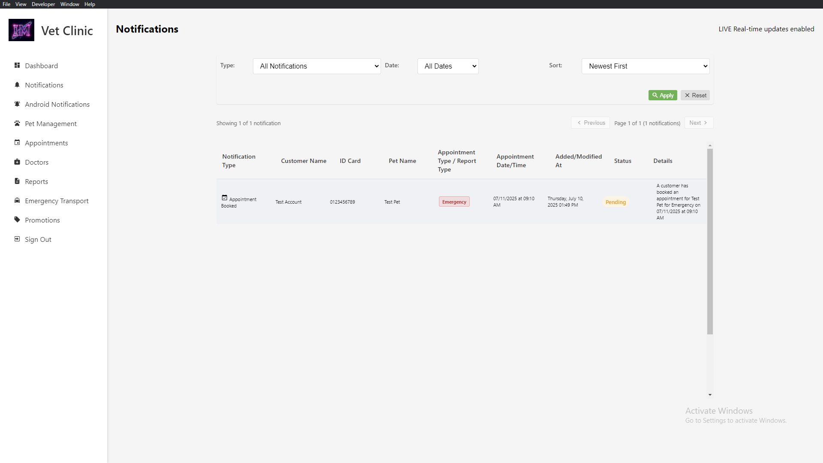Open Android Notifications

[57, 104]
